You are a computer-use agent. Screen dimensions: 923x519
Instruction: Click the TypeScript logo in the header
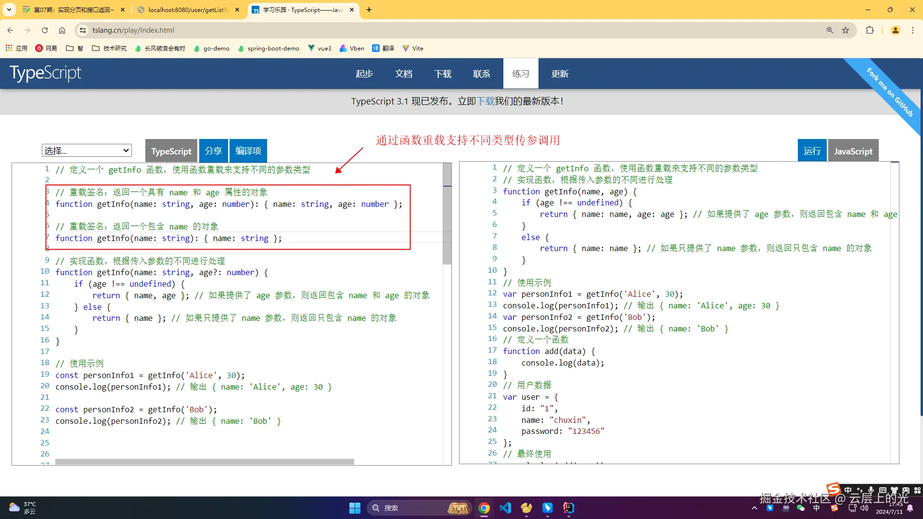pos(46,73)
